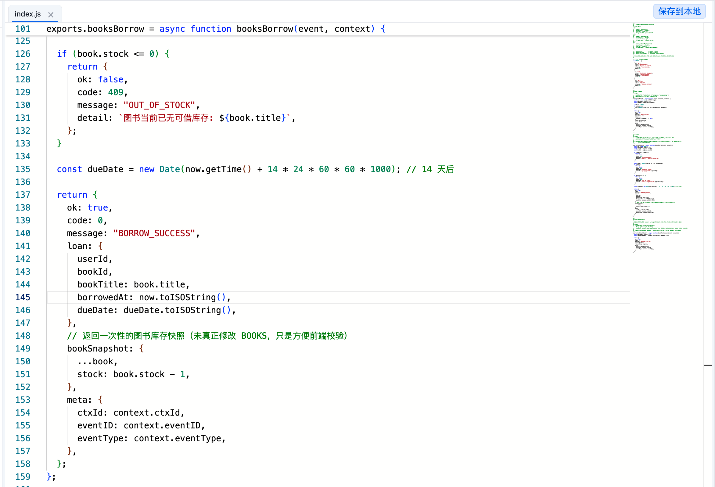Click line number 145 in the gutter
This screenshot has width=715, height=487.
[23, 298]
